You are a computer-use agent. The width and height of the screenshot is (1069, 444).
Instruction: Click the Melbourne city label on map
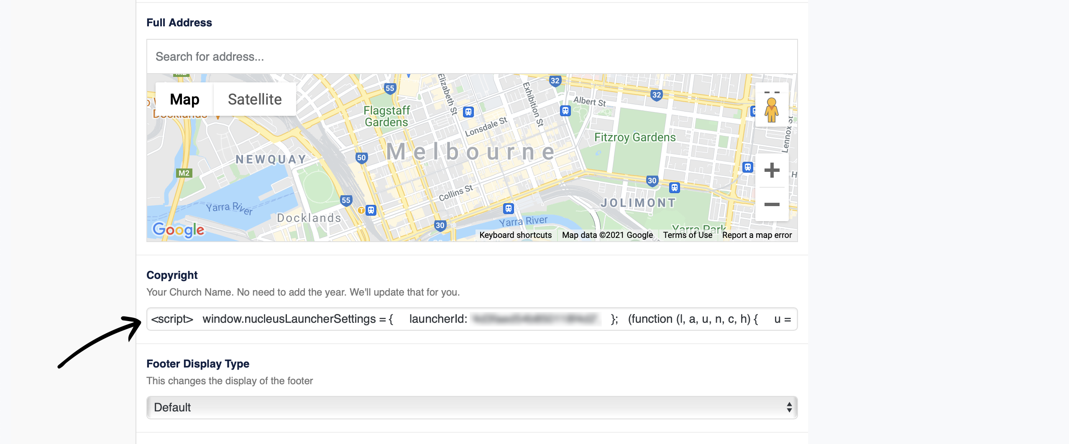pos(470,151)
